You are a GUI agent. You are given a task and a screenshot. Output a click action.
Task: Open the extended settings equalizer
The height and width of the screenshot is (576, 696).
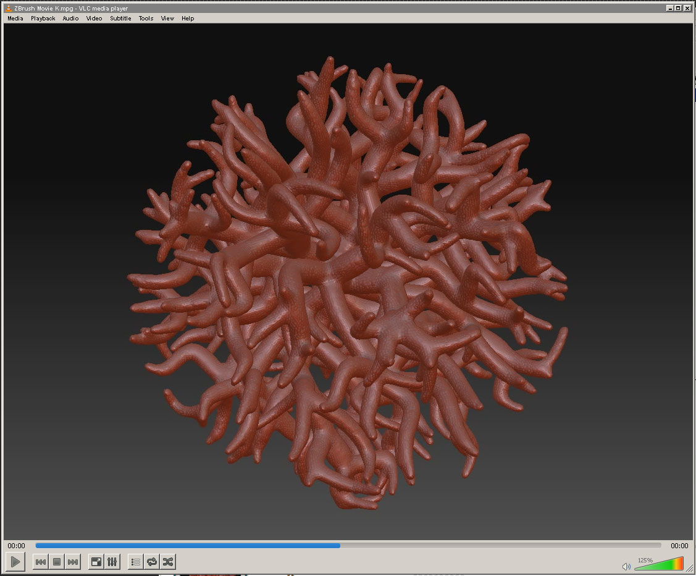(x=112, y=562)
